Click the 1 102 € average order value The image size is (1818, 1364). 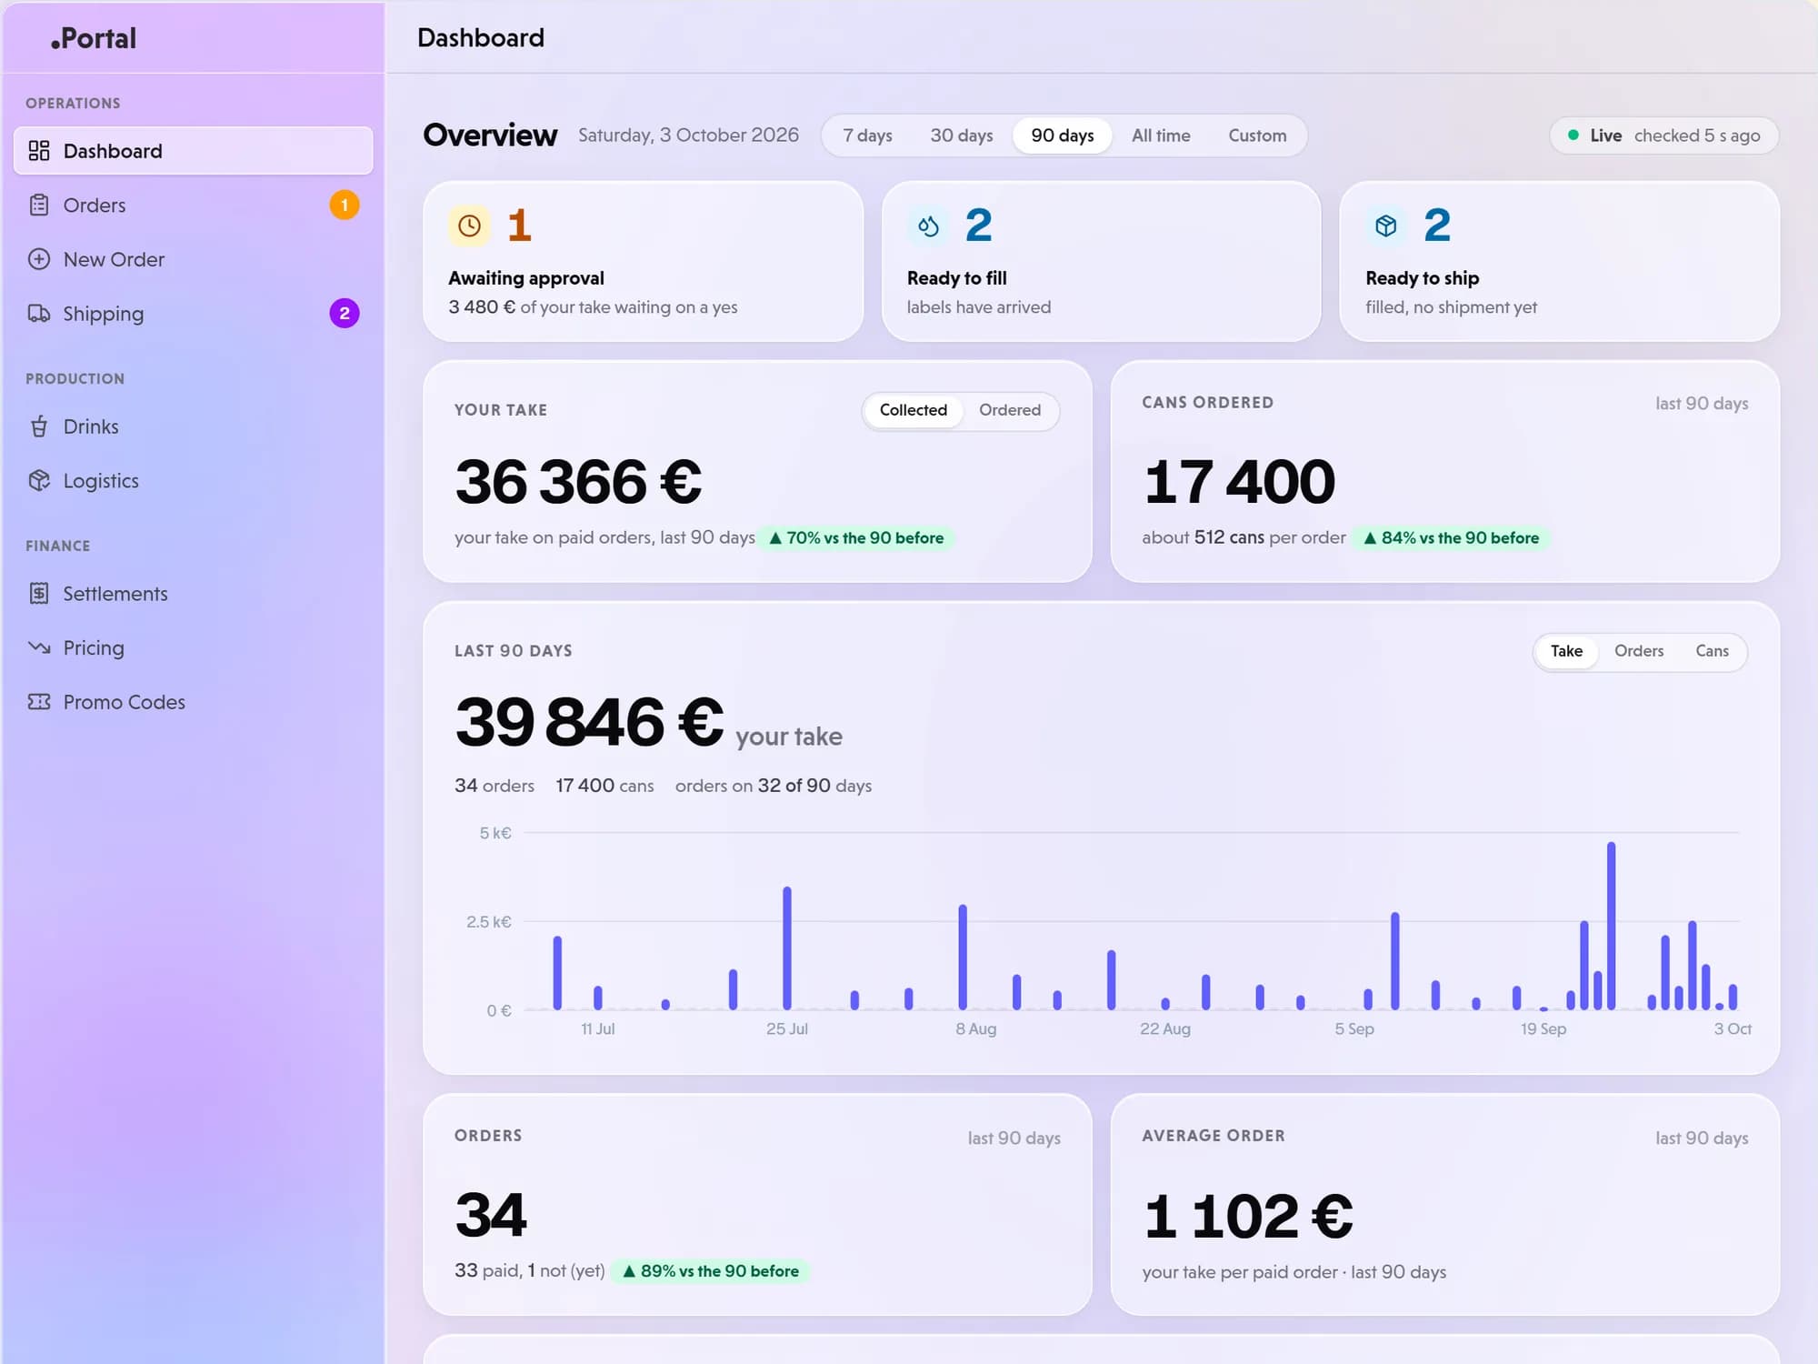point(1248,1216)
